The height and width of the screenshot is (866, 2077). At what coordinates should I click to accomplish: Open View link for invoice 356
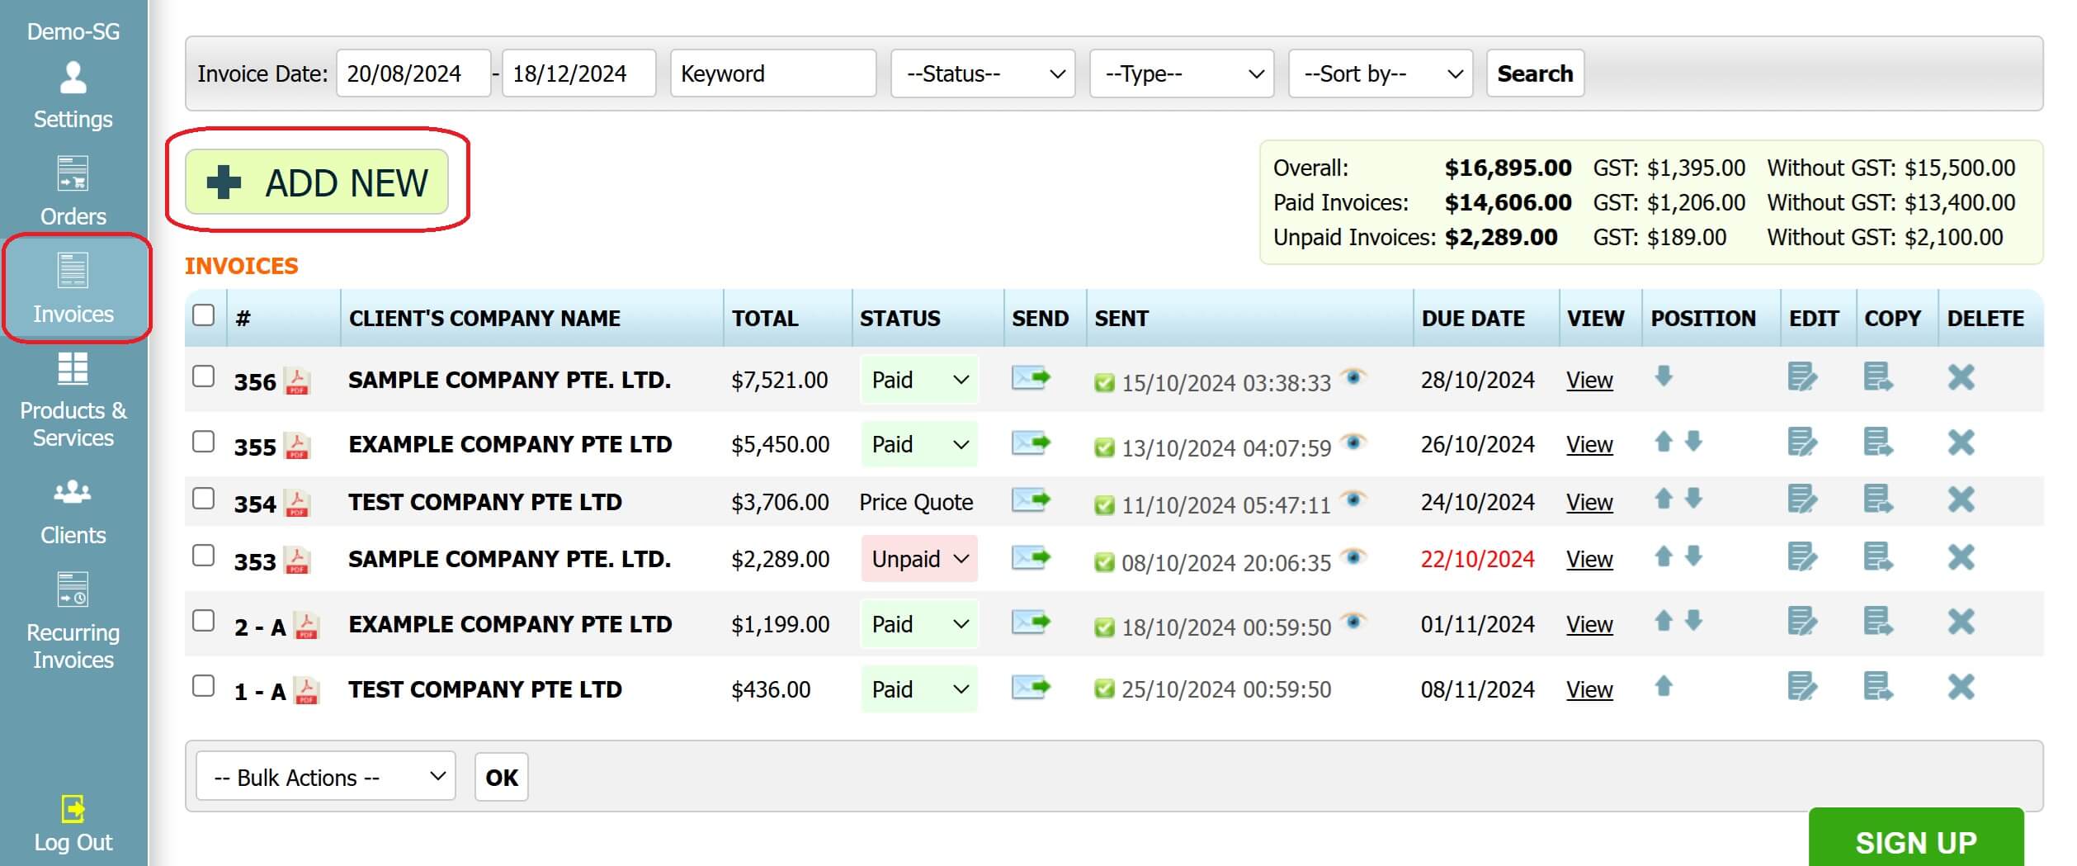[x=1589, y=381]
